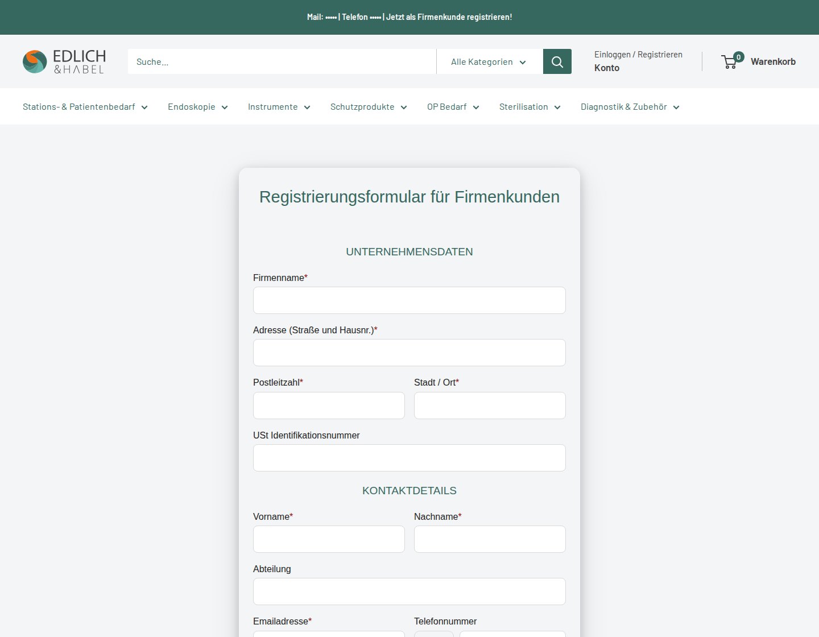Expand the OP Bedarf menu
This screenshot has width=819, height=637.
tap(453, 107)
